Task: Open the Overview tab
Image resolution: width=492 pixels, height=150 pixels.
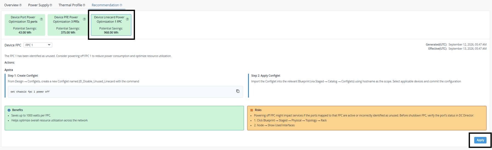Action: pos(11,5)
